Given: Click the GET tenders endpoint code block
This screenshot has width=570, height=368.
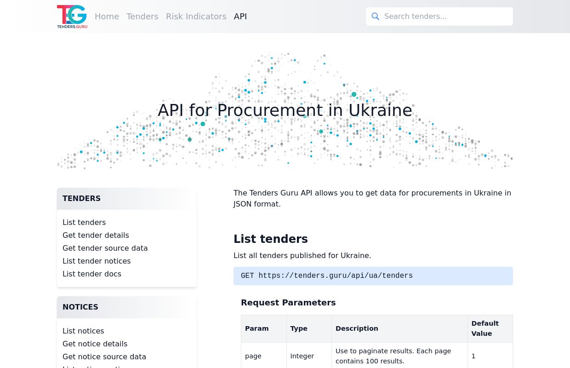Looking at the screenshot, I should [373, 276].
